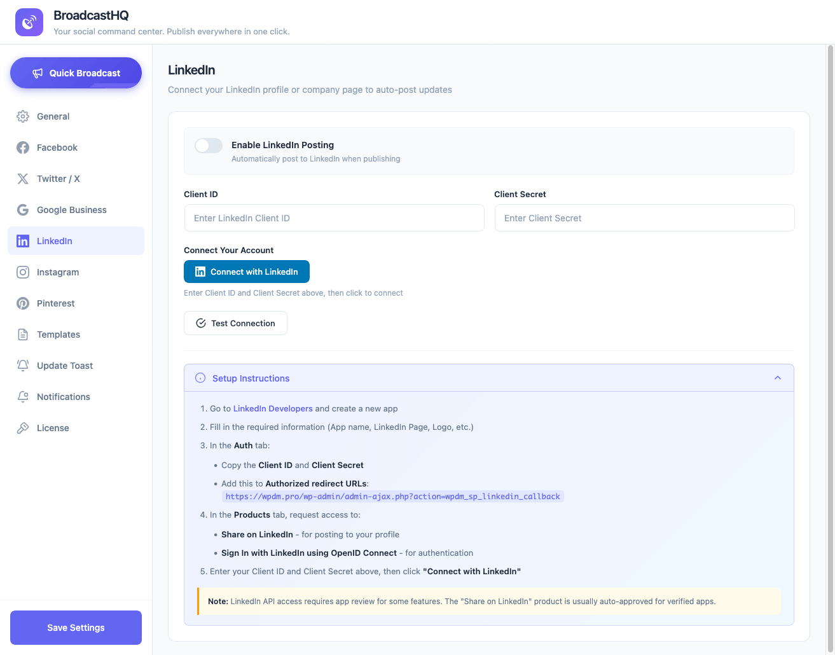The height and width of the screenshot is (655, 835).
Task: Click the Pinterest icon in sidebar
Action: click(x=23, y=303)
